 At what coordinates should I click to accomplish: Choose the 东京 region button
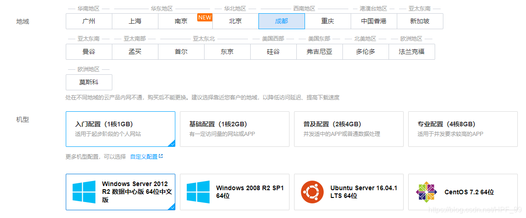pos(227,52)
